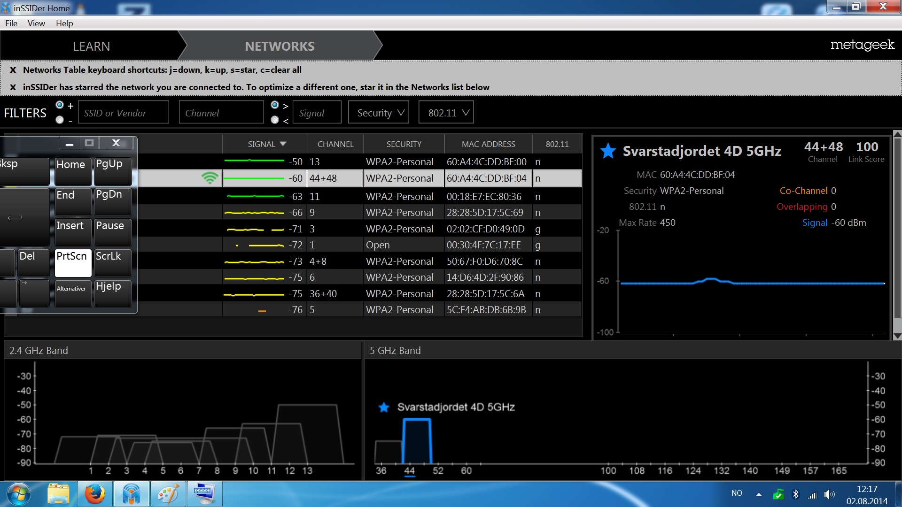Viewport: 902px width, 507px height.
Task: Select the minus (exclude) SSID filter radio button
Action: (60, 120)
